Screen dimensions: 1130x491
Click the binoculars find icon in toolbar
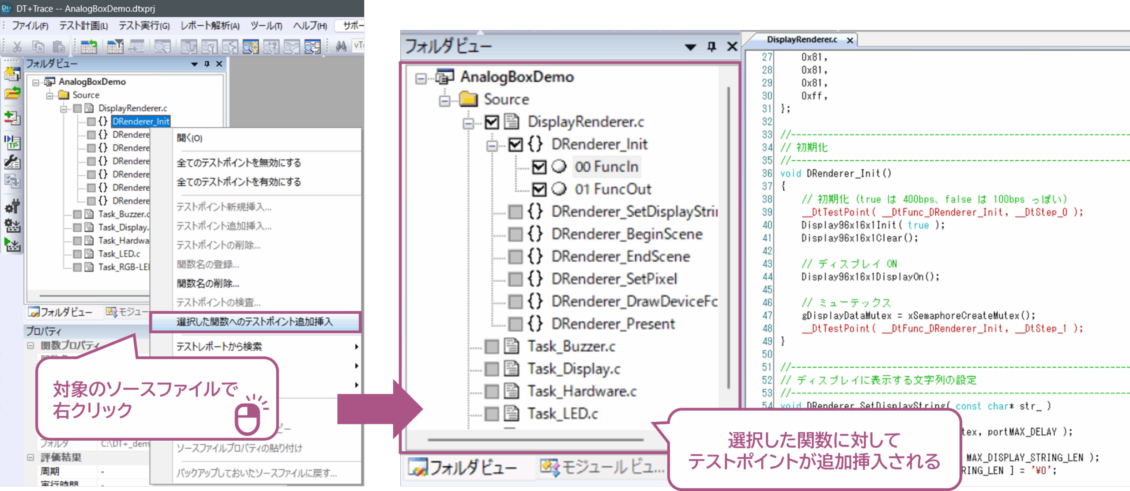341,46
